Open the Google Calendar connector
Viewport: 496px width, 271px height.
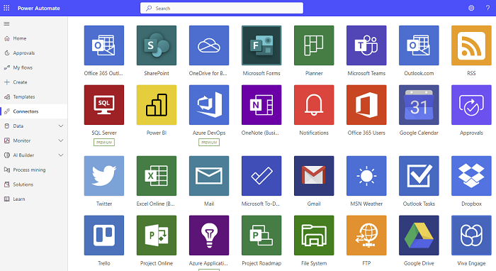[x=419, y=105]
